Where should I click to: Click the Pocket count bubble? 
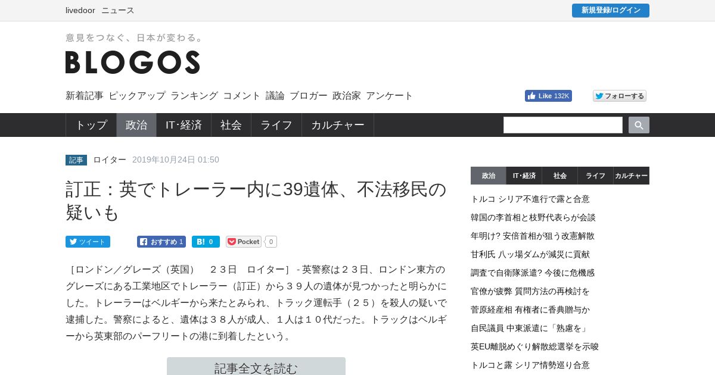click(x=271, y=242)
